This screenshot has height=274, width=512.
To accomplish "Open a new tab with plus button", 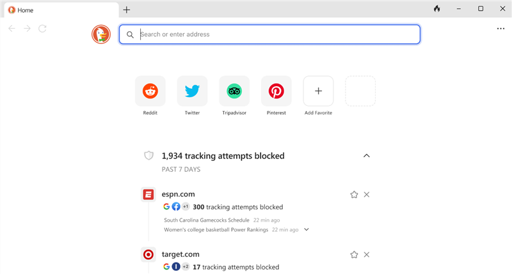I will [127, 10].
